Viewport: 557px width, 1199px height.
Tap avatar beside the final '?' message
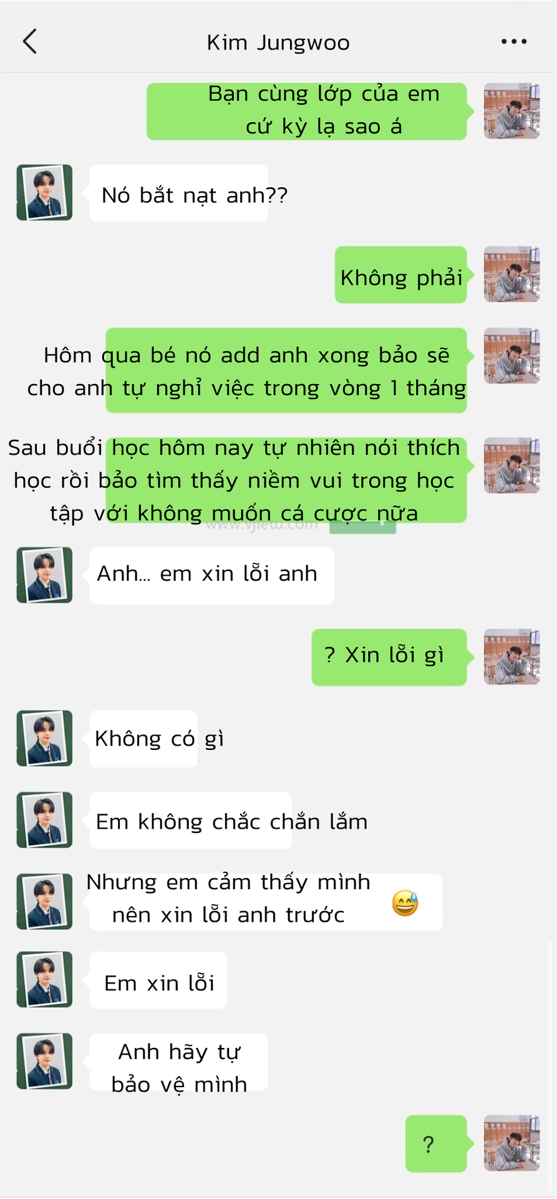511,1143
